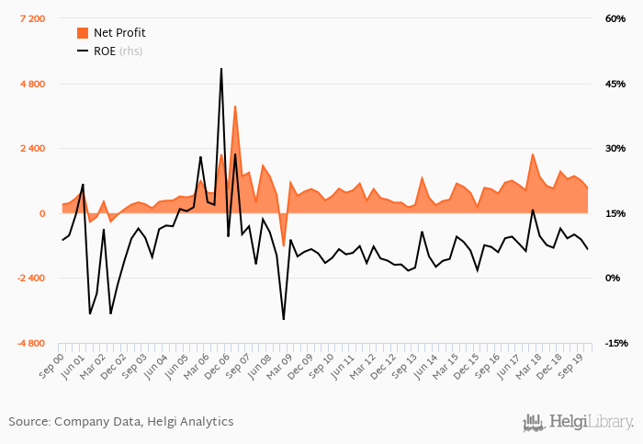Toggle the Net Profit series legend label
Image resolution: width=643 pixels, height=444 pixels.
118,33
